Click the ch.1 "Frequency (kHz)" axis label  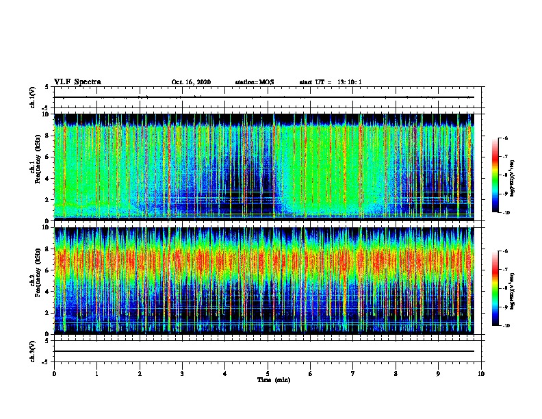click(38, 159)
